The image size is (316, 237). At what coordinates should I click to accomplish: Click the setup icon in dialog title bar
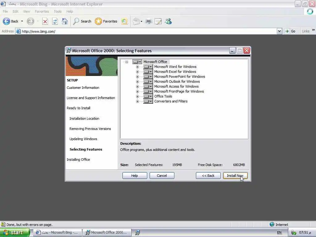point(69,50)
